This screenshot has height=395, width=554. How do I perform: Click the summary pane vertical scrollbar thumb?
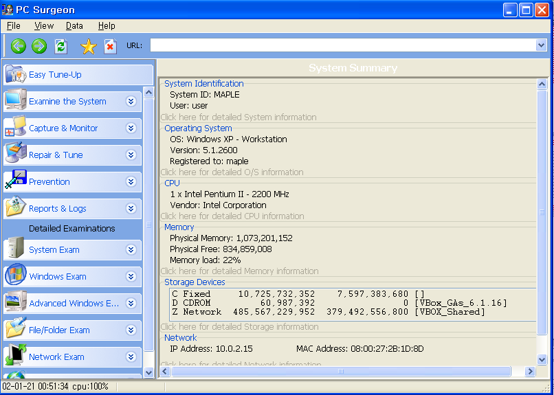(542, 212)
